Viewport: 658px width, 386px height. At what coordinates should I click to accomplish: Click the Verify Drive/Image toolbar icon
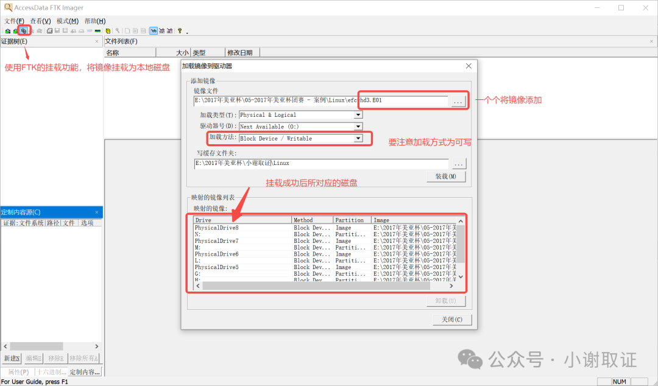click(x=90, y=30)
